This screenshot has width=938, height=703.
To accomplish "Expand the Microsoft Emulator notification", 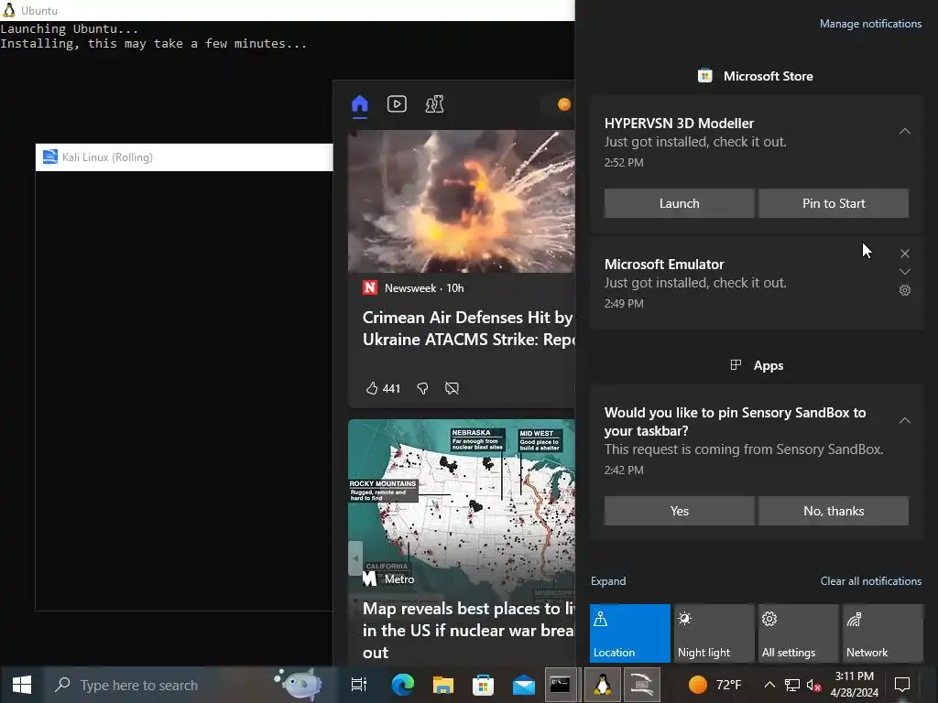I will (x=904, y=272).
